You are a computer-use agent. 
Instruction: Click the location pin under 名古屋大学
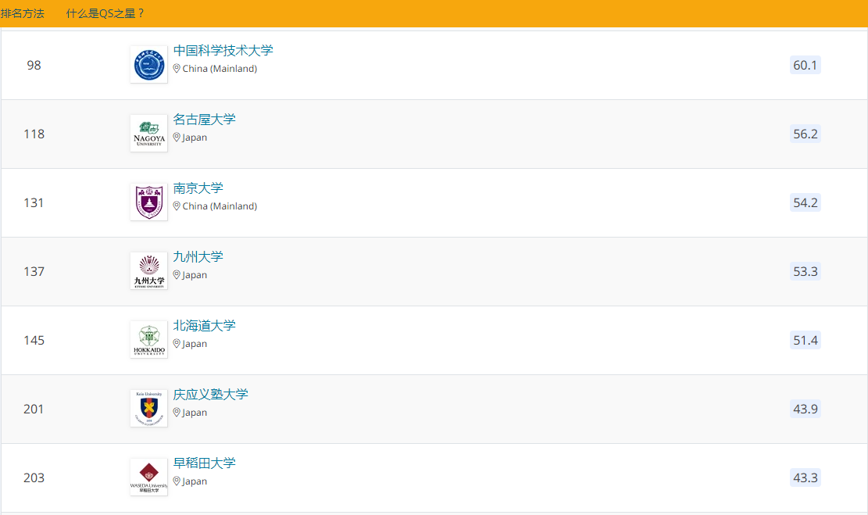[177, 138]
